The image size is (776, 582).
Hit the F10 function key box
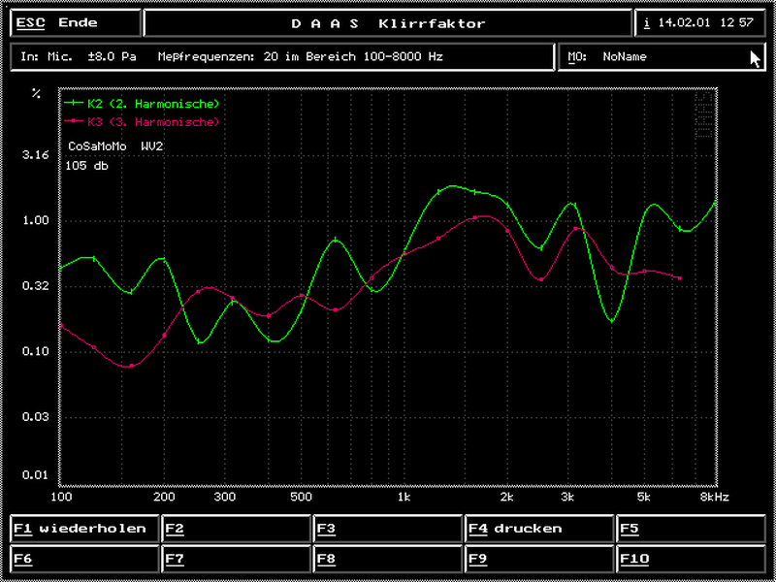691,559
